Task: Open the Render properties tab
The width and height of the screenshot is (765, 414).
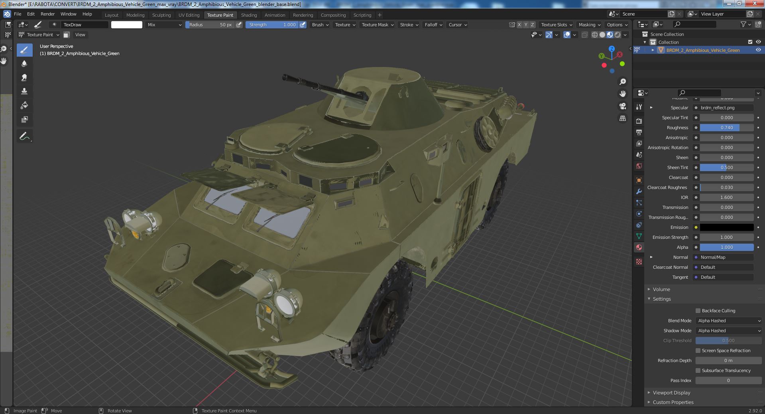Action: pyautogui.click(x=639, y=121)
